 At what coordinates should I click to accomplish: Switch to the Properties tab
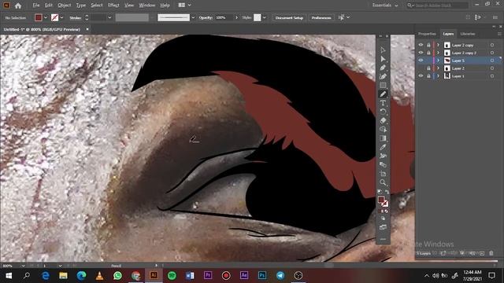pyautogui.click(x=427, y=34)
